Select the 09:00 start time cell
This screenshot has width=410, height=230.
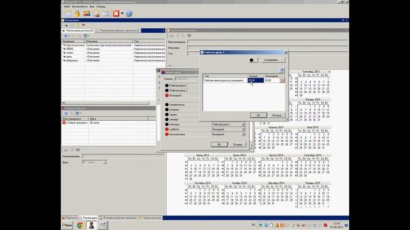pos(256,80)
